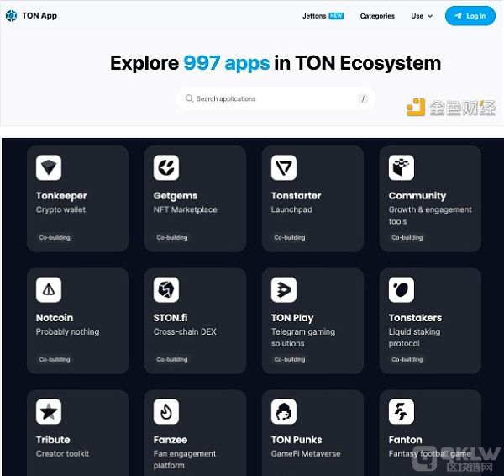Expand the Use dropdown menu
Screen dimensions: 504x476
point(422,16)
